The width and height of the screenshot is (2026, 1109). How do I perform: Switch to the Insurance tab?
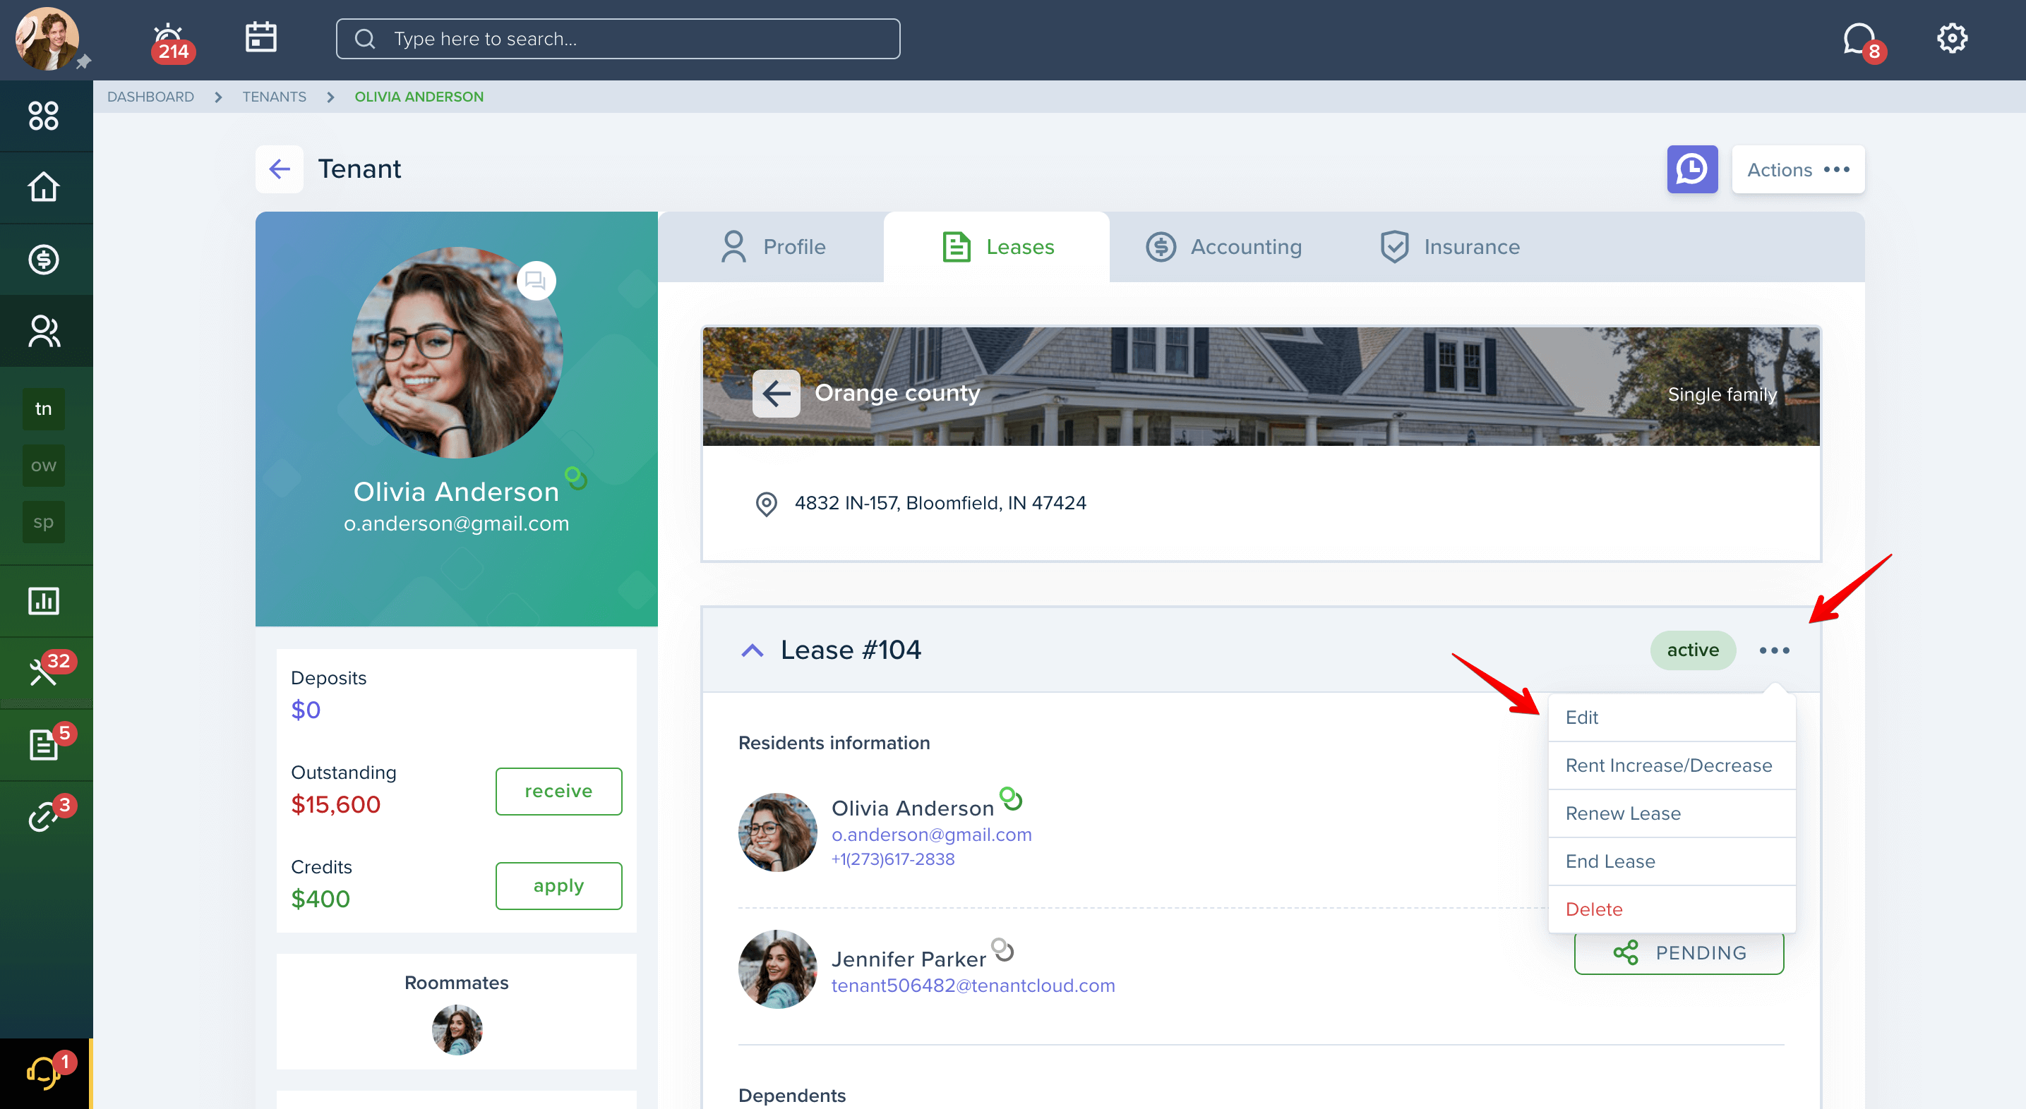tap(1449, 247)
